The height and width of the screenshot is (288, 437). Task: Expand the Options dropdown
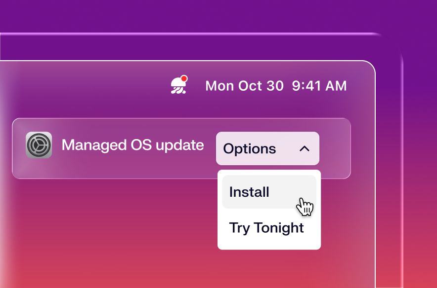tap(267, 148)
